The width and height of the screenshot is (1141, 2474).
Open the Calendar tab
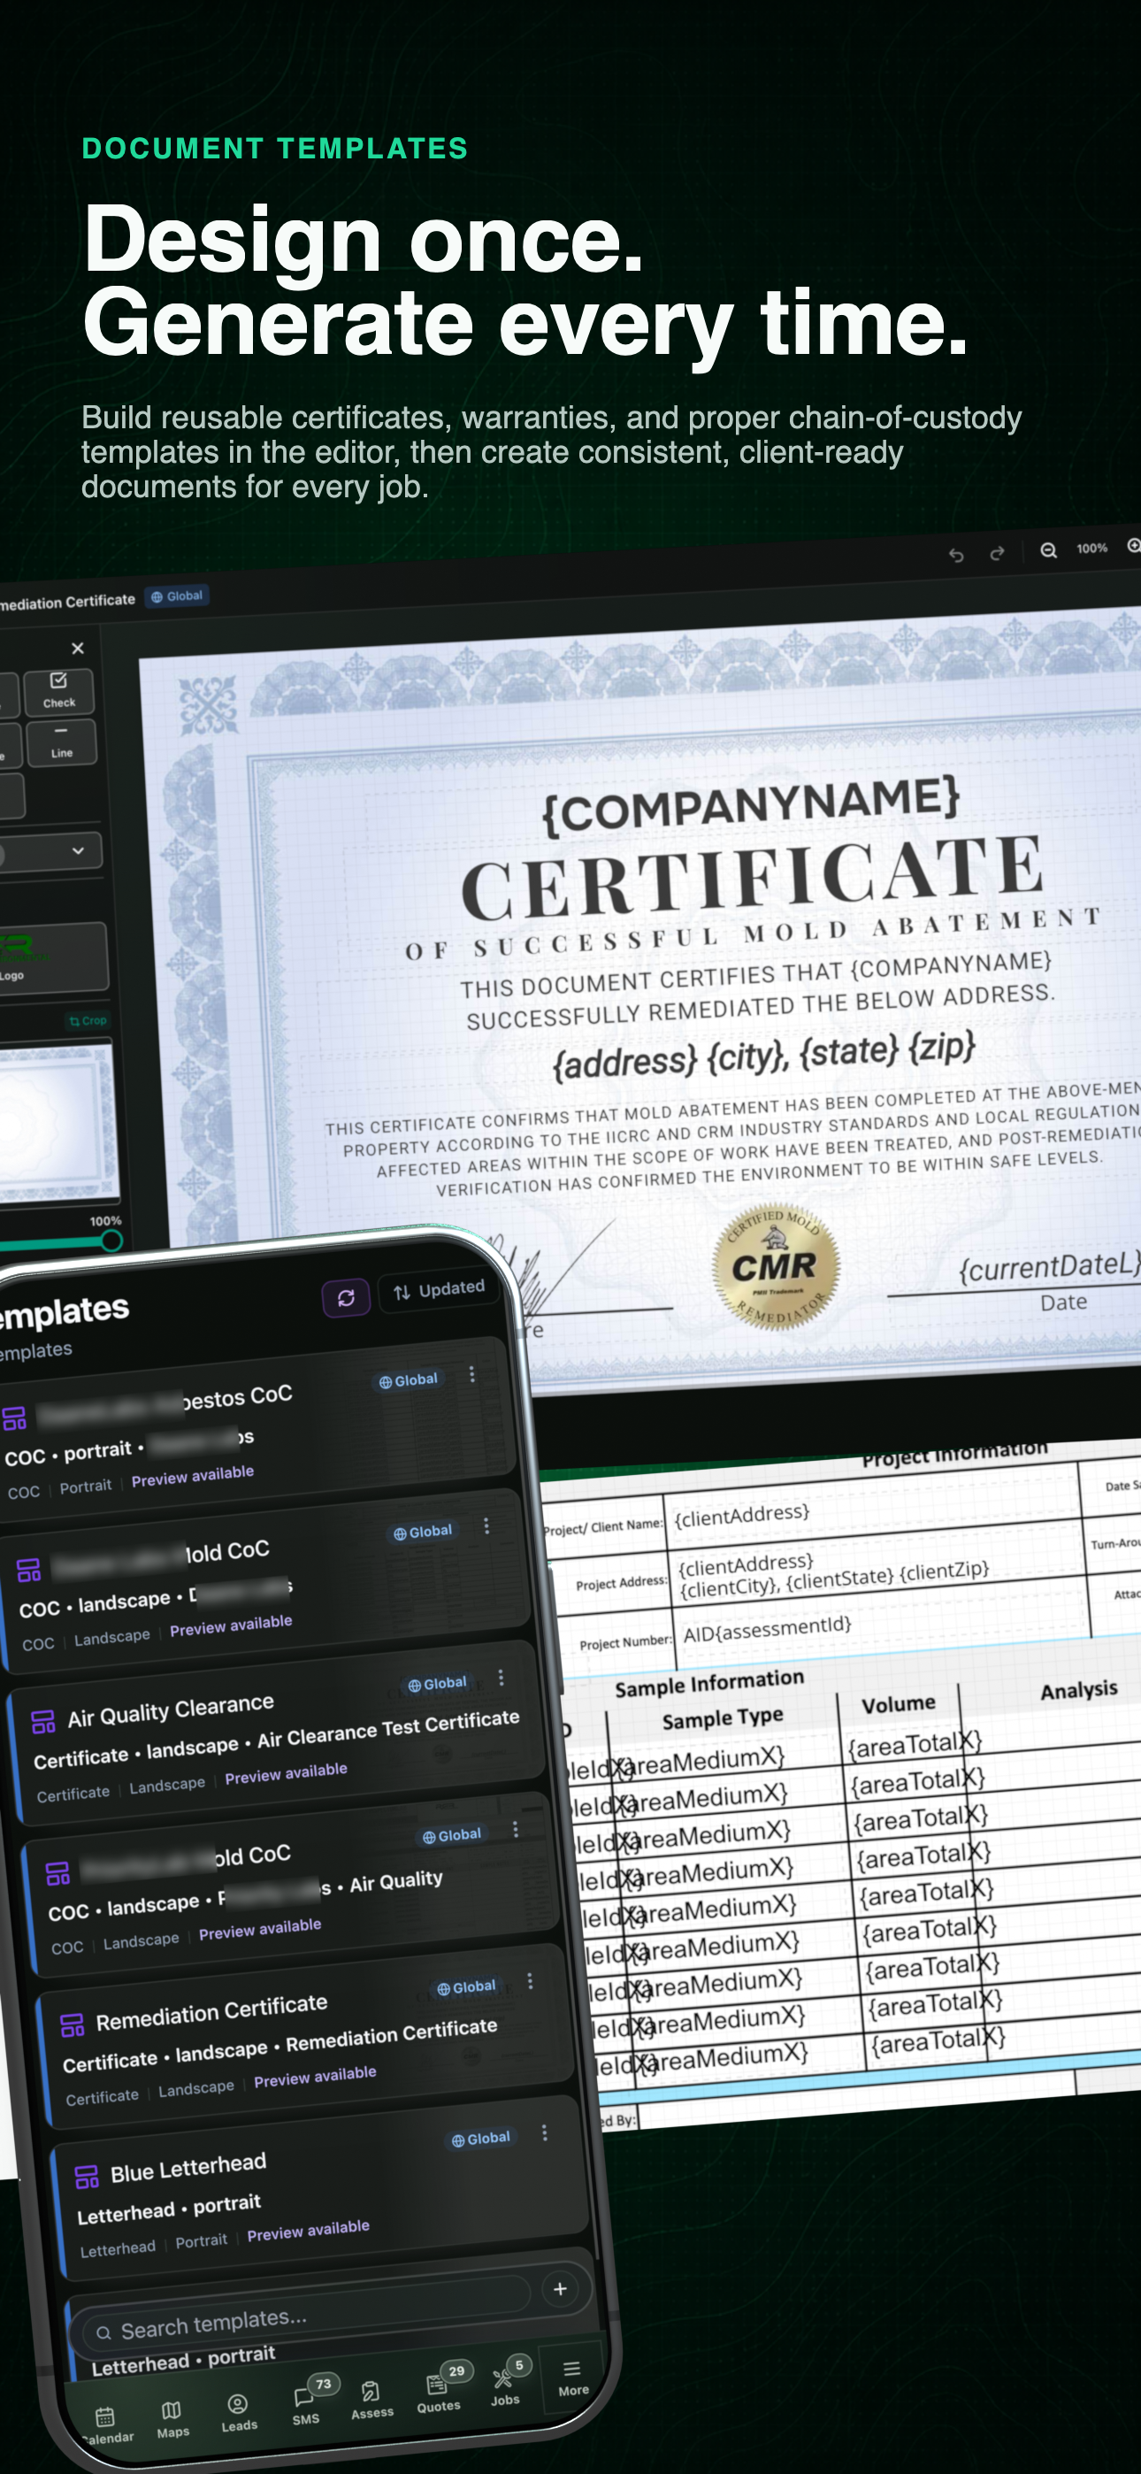105,2425
